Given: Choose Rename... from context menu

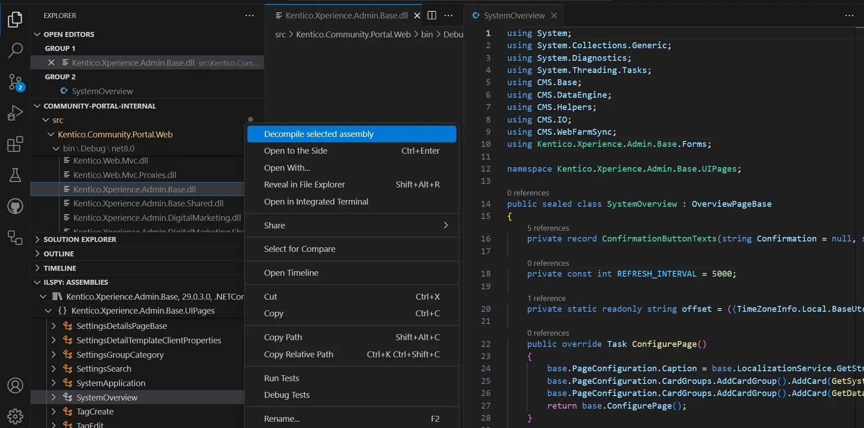Looking at the screenshot, I should point(352,419).
